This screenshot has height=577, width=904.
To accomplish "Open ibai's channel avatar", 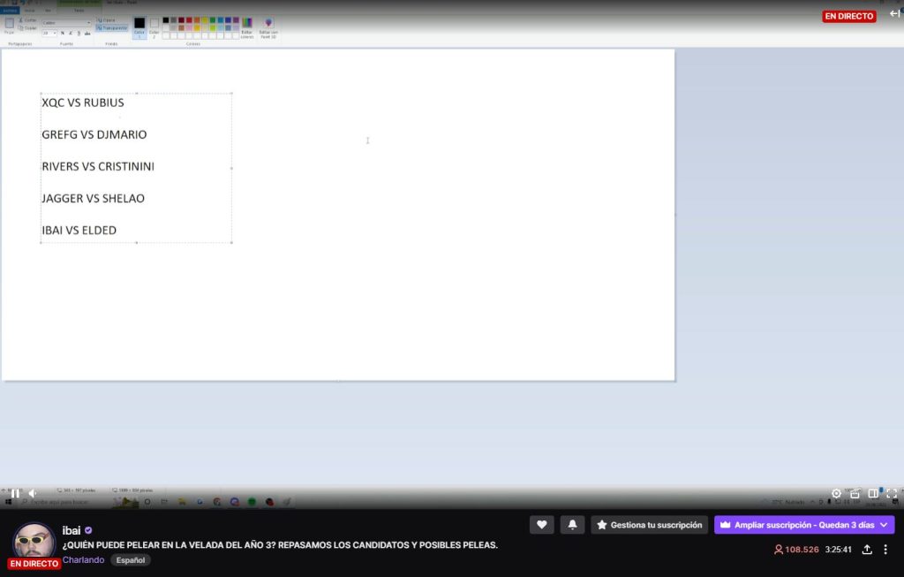I will coord(34,543).
